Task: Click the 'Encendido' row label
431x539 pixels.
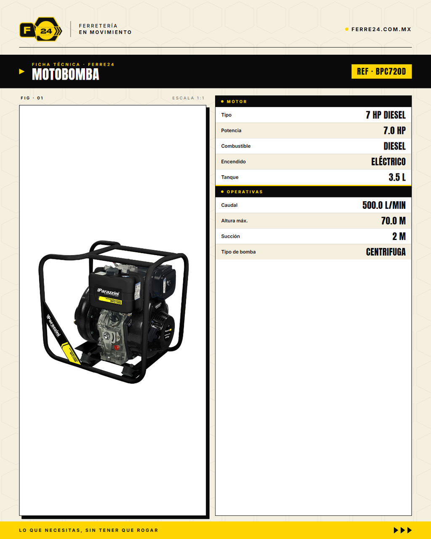Action: pos(234,162)
